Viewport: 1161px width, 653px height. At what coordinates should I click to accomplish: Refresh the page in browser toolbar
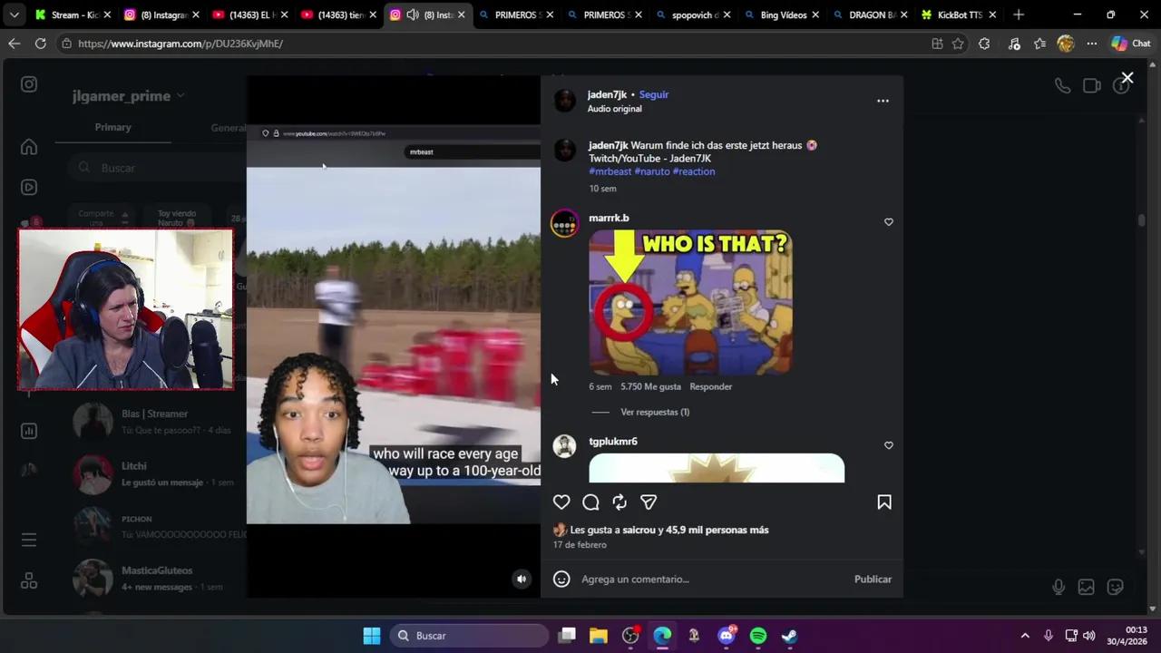40,44
